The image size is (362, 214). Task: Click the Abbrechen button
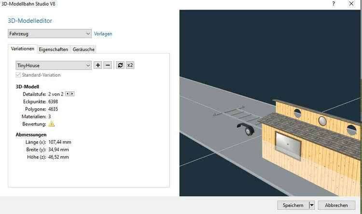pyautogui.click(x=336, y=205)
